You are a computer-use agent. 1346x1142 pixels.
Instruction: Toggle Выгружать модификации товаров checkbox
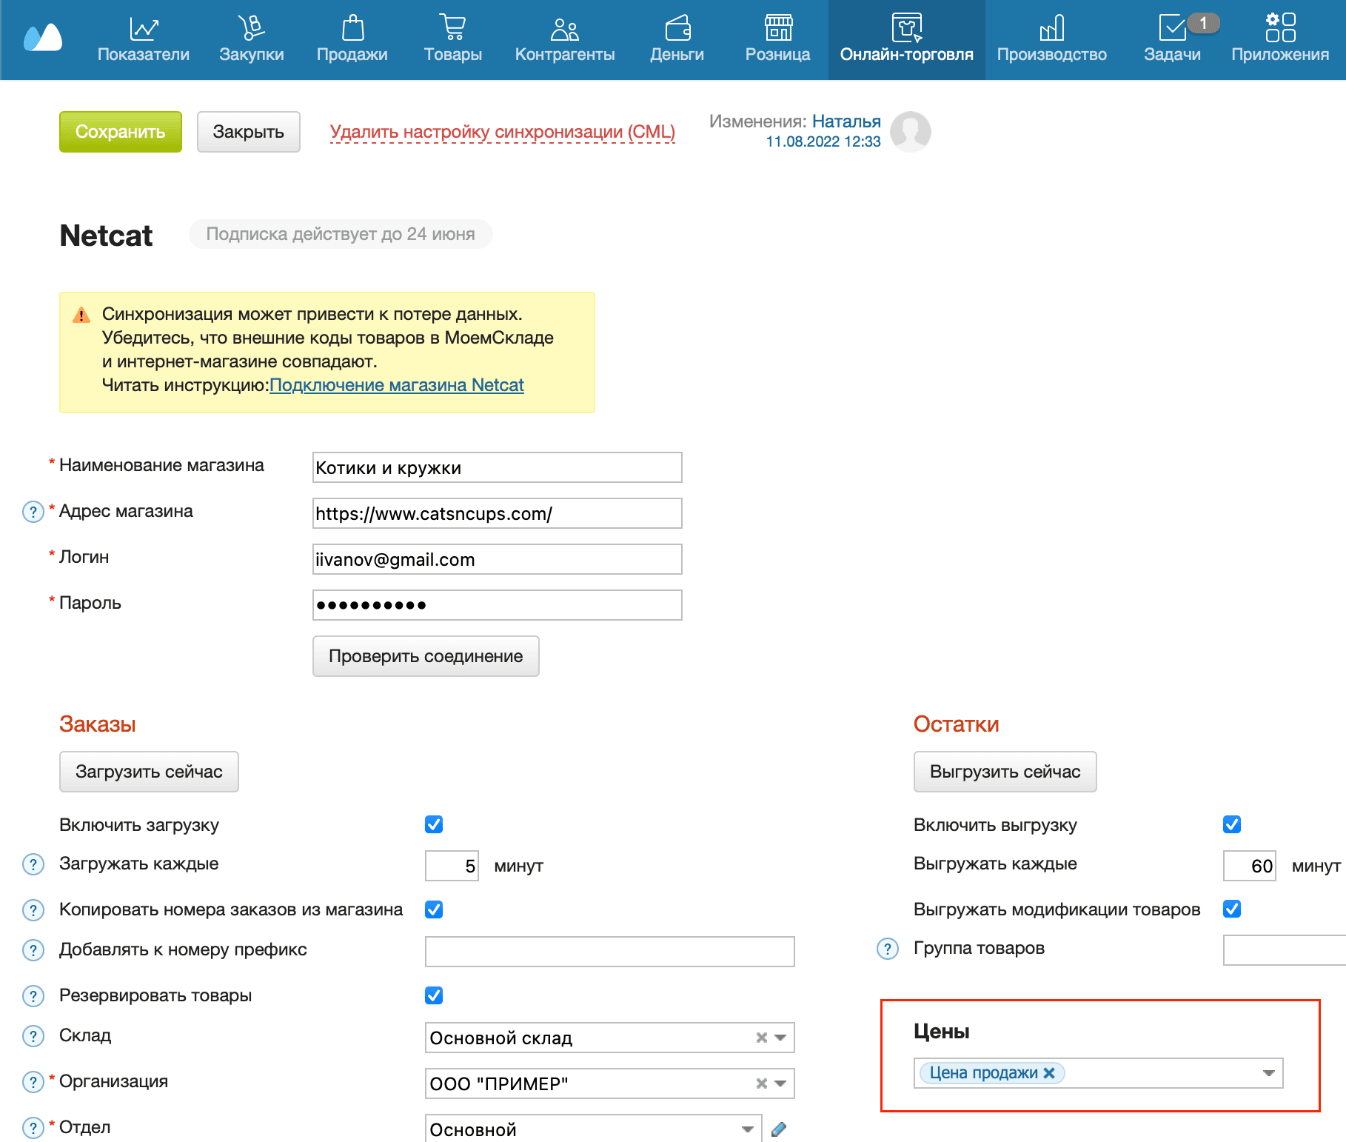tap(1232, 909)
